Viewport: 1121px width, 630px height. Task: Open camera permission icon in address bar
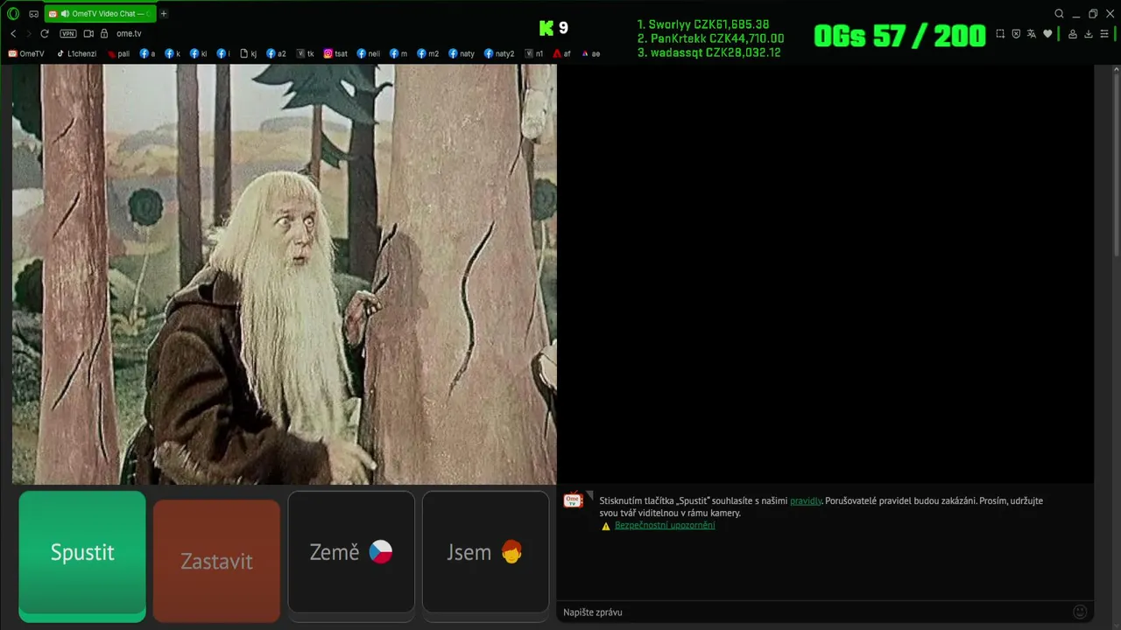[x=88, y=33]
